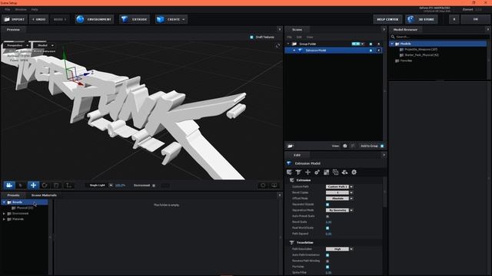492x276 pixels.
Task: Click the rightmost viewport display options icon
Action: [274, 186]
